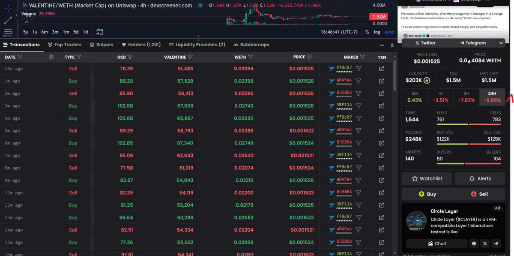Image resolution: width=514 pixels, height=256 pixels.
Task: Open transaction link for the 12m ago row
Action: [382, 205]
